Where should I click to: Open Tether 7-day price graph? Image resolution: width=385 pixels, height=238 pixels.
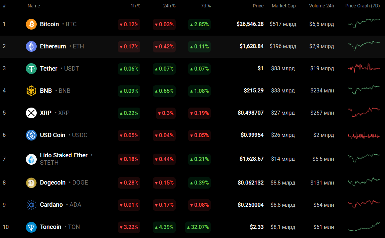coord(364,68)
